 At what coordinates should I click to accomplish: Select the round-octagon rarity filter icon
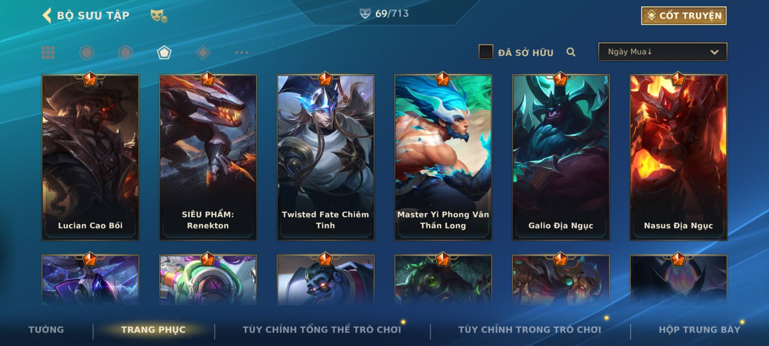(87, 53)
